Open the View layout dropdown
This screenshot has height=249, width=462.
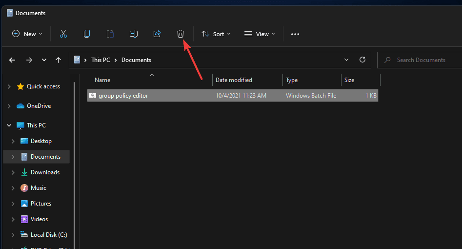click(260, 34)
